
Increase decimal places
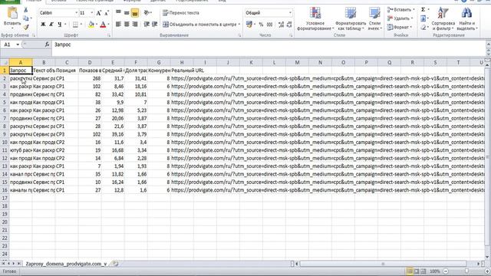click(281, 25)
